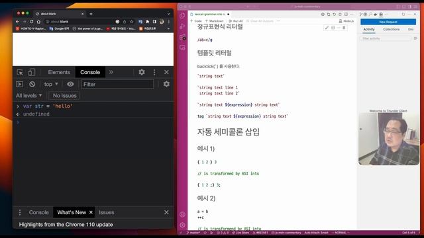Open the VS Code Accounts icon
This screenshot has width=424, height=238.
coord(183,214)
